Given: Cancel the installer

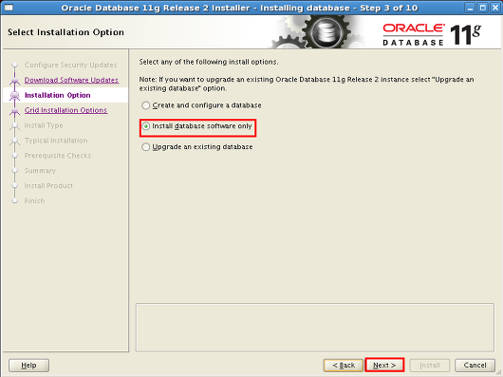Looking at the screenshot, I should 475,365.
